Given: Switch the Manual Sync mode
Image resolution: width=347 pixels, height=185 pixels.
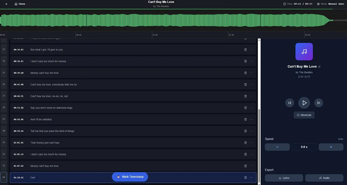Looking at the screenshot, I should coord(336,4).
